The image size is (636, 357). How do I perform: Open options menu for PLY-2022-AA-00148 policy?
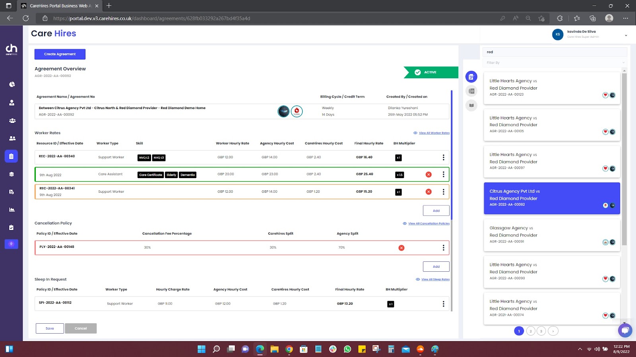(444, 248)
